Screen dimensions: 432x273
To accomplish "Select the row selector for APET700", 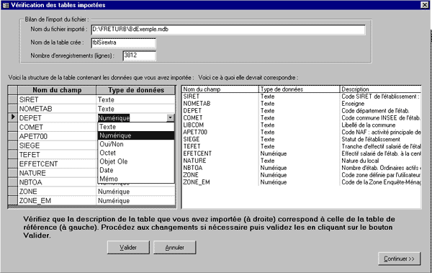I will [13, 136].
